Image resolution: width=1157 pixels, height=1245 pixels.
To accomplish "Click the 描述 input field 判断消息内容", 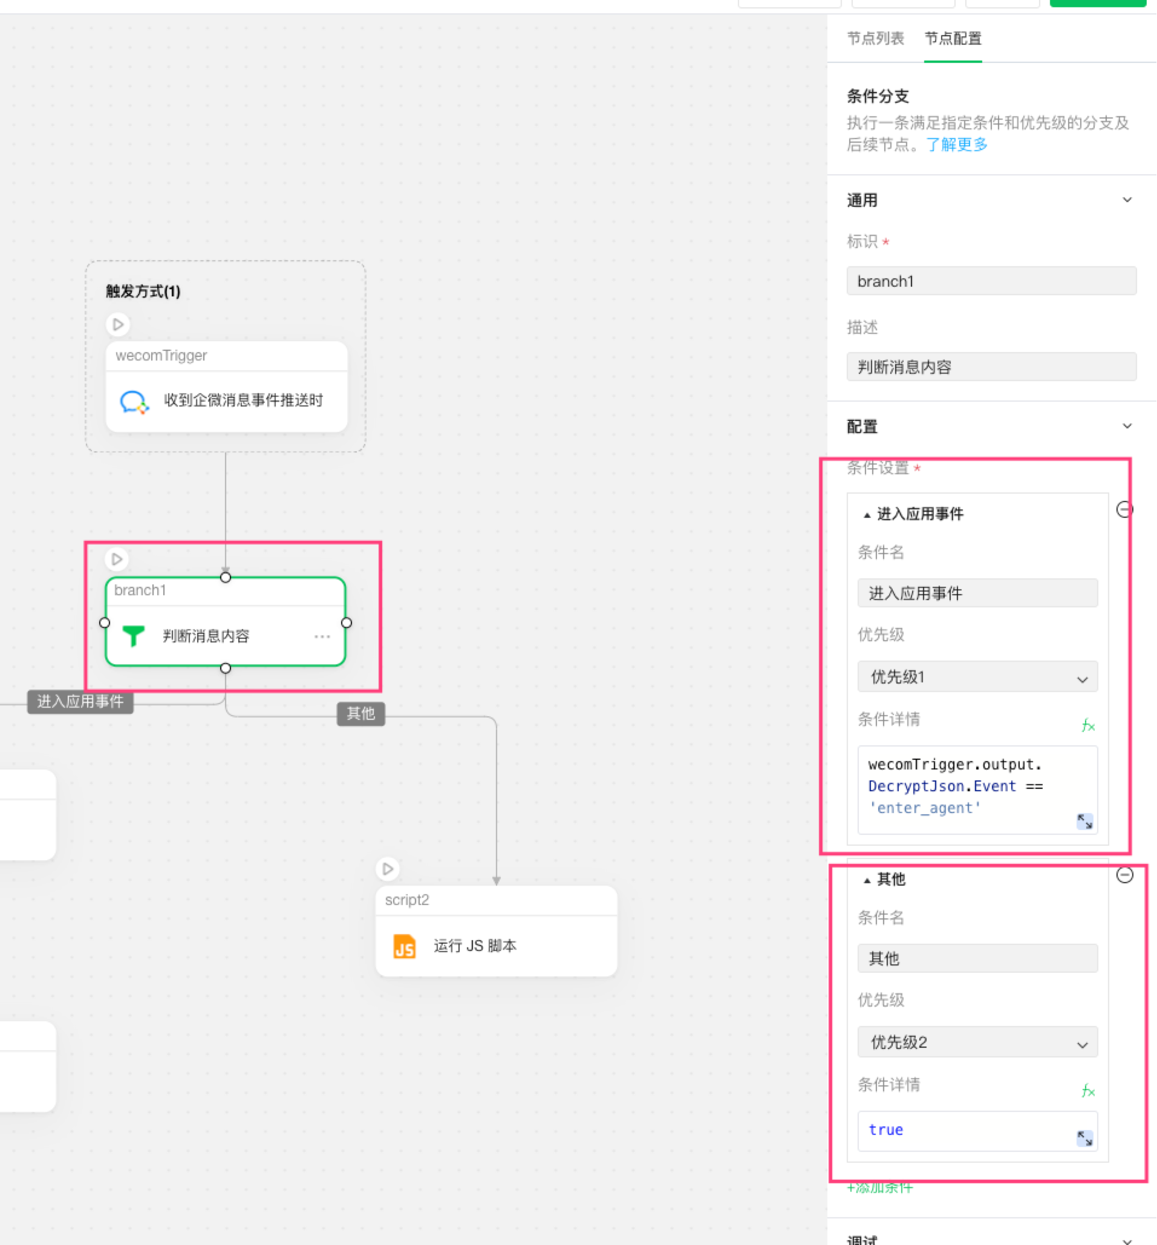I will (991, 367).
